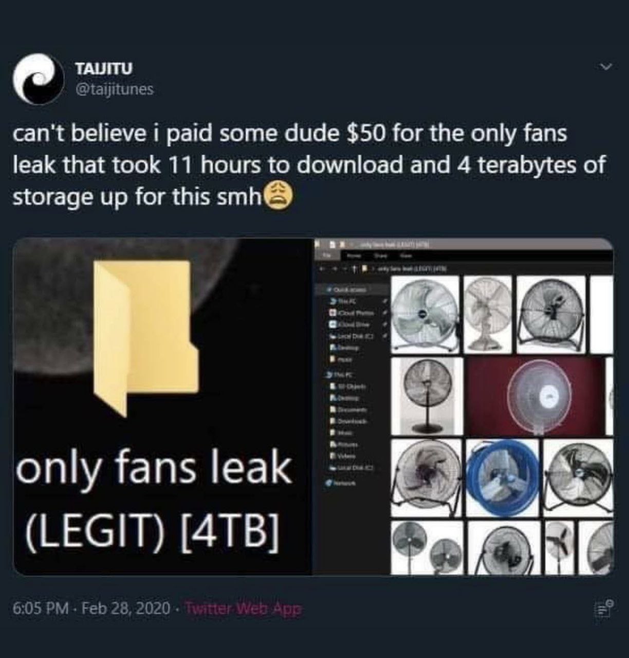Switch to the Home ribbon tab
The image size is (629, 658).
point(353,255)
